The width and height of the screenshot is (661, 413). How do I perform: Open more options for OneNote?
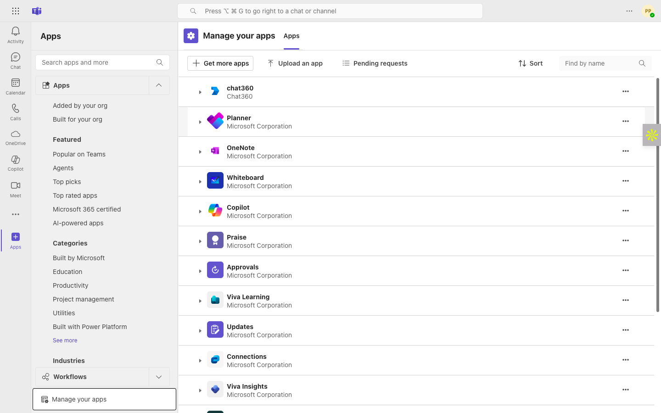[x=626, y=151]
